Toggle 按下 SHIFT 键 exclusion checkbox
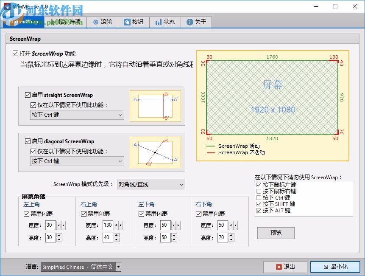This screenshot has height=276, width=365. click(x=259, y=204)
